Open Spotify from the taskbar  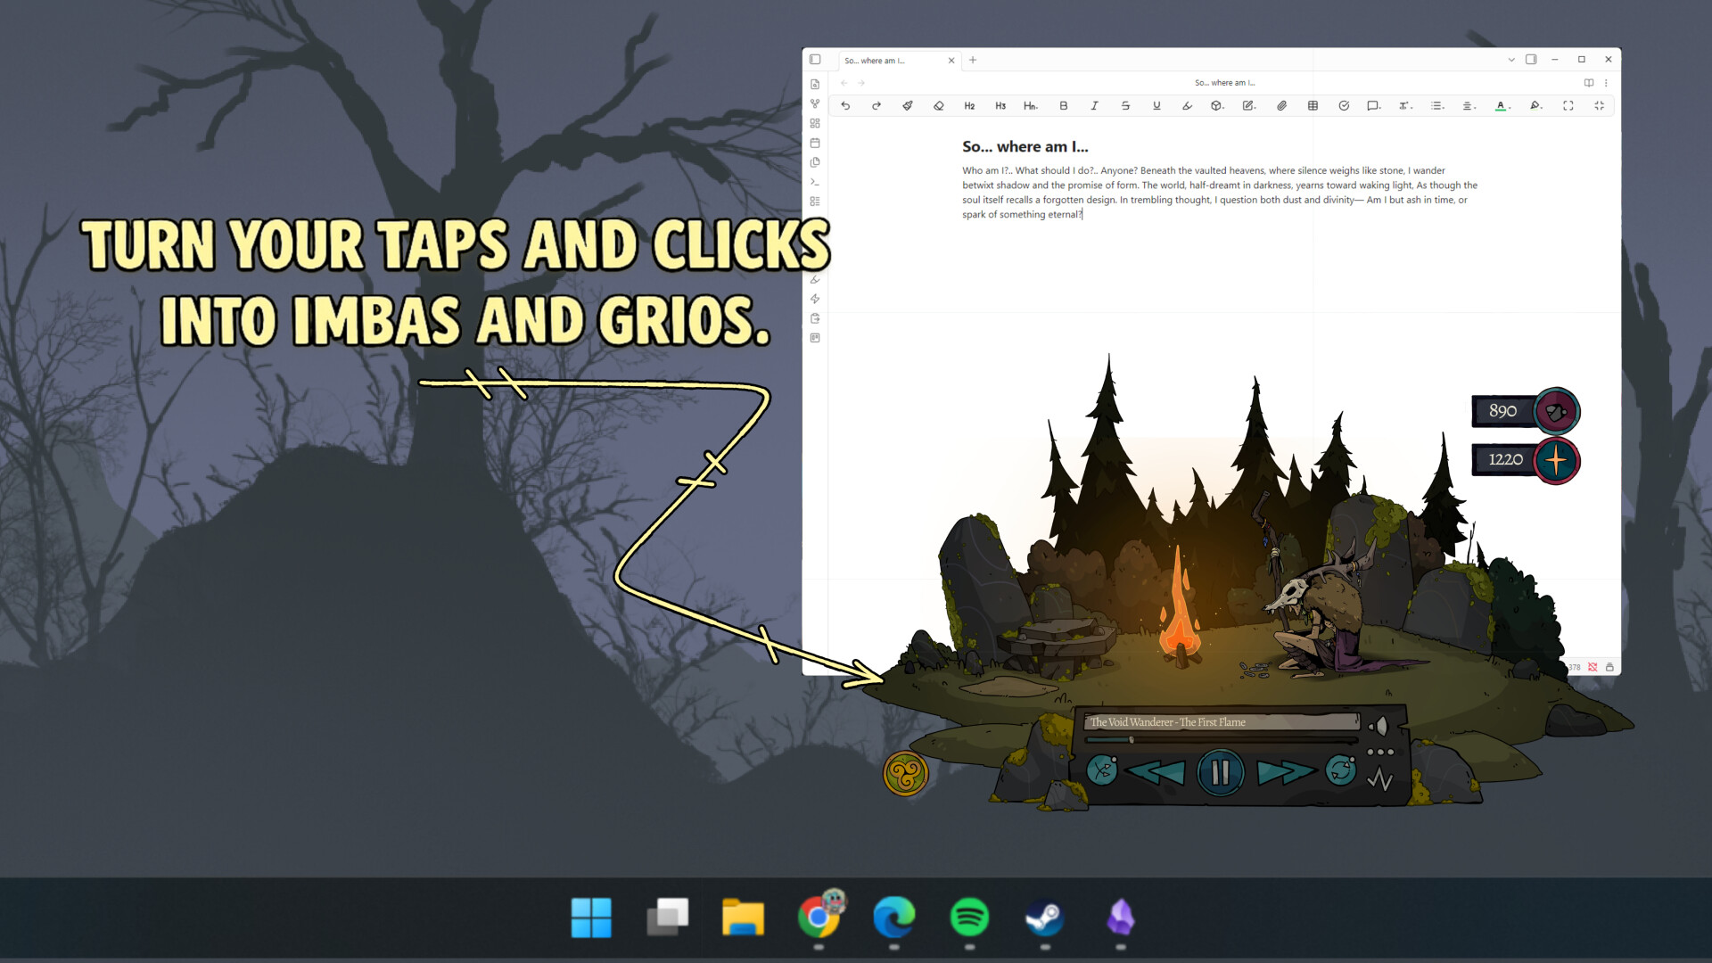[x=969, y=917]
